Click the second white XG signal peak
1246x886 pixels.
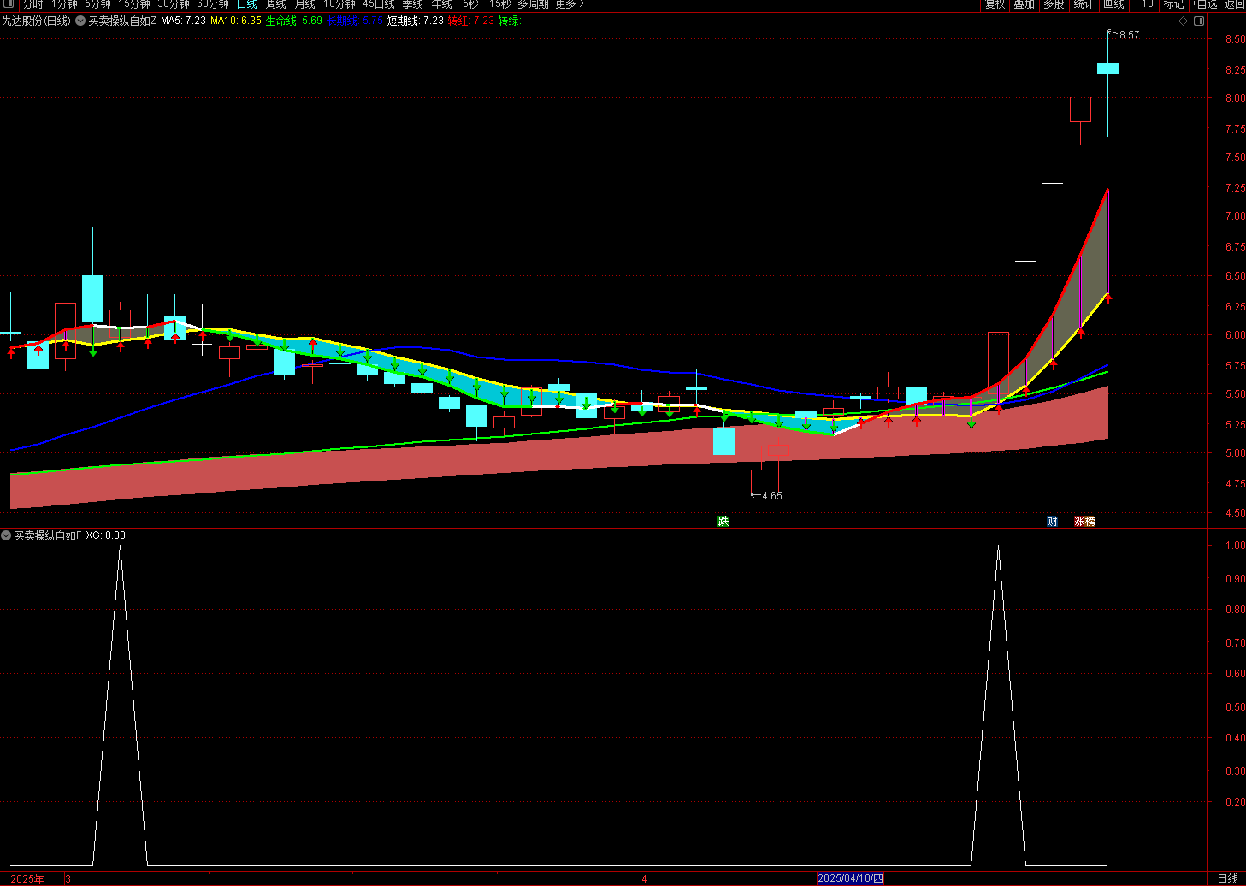(x=998, y=547)
